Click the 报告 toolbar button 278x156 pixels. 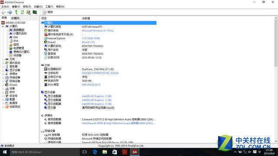[48, 12]
